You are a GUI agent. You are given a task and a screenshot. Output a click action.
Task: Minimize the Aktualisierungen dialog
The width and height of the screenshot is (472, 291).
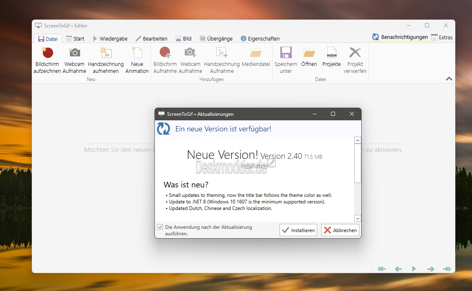click(x=315, y=114)
